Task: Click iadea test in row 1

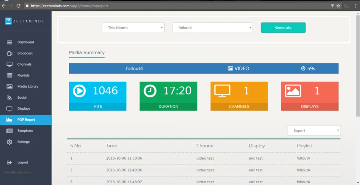Action: tap(205, 158)
